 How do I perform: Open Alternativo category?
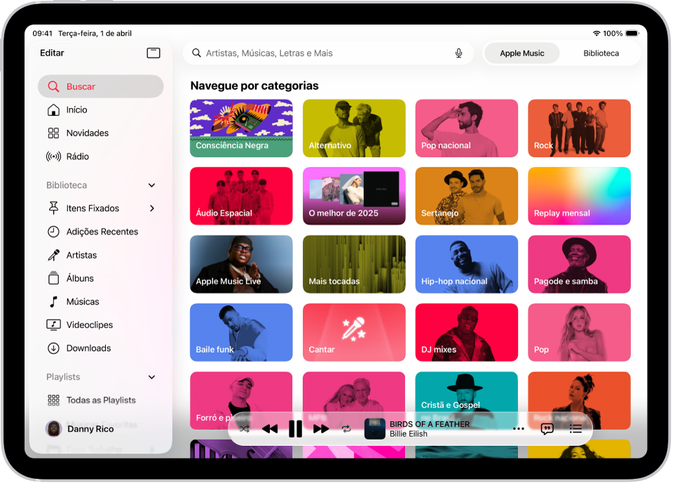tap(354, 128)
